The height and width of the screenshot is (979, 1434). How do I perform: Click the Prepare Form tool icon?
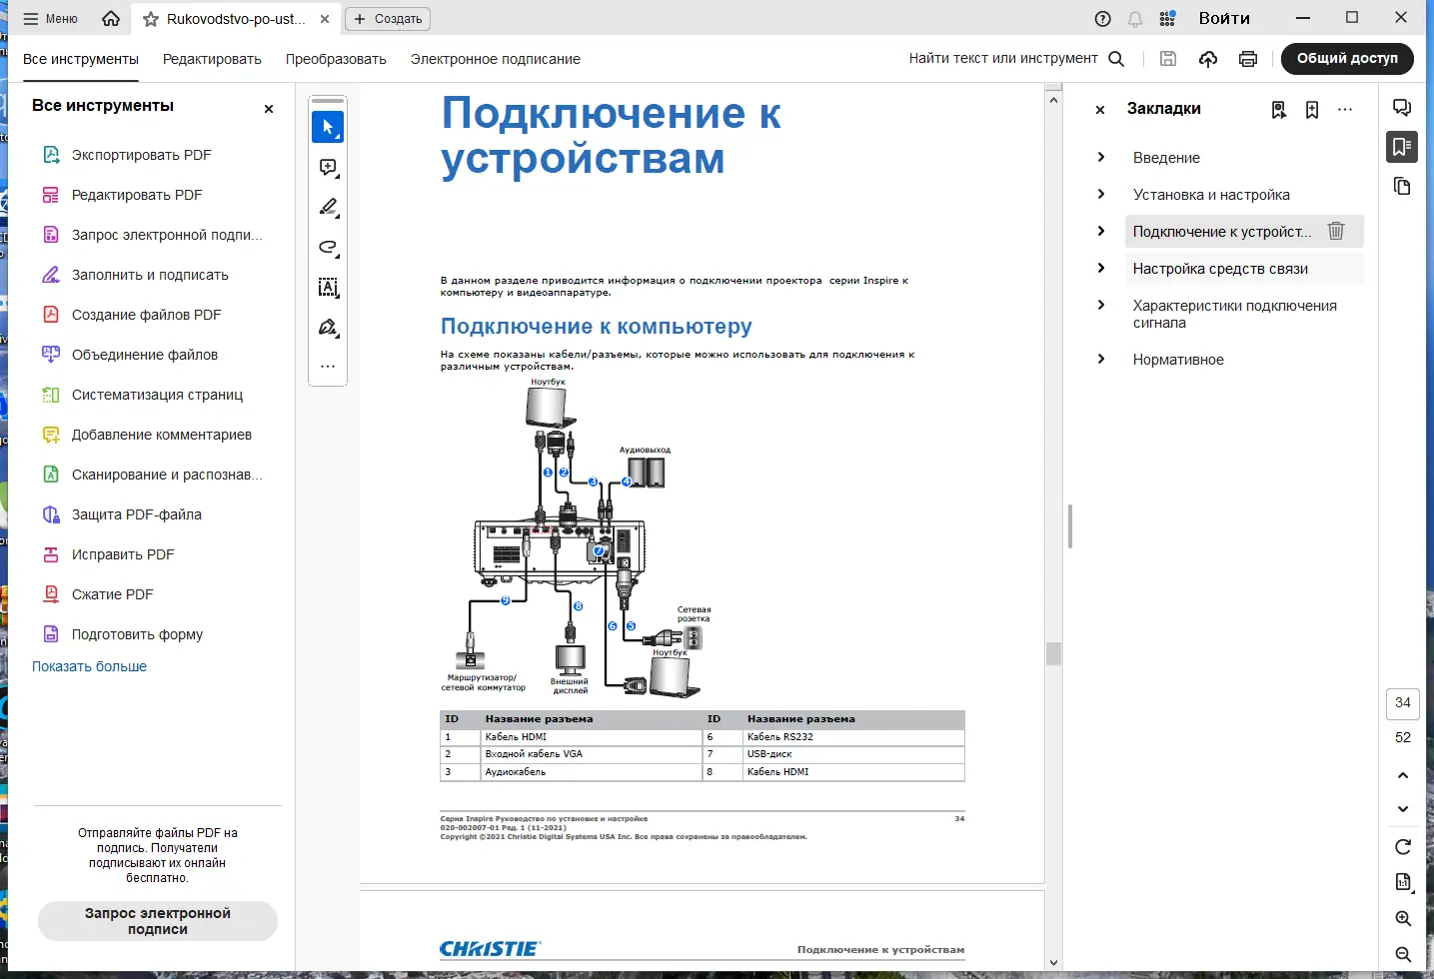(x=51, y=634)
